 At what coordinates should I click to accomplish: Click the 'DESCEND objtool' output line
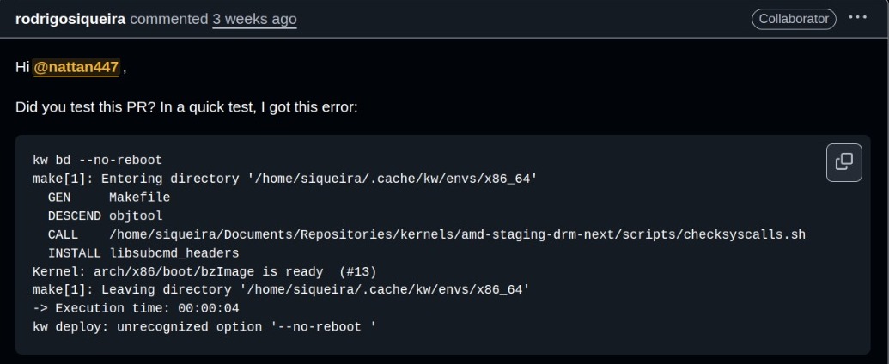click(105, 216)
